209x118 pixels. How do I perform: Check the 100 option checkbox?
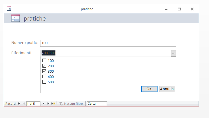44,61
